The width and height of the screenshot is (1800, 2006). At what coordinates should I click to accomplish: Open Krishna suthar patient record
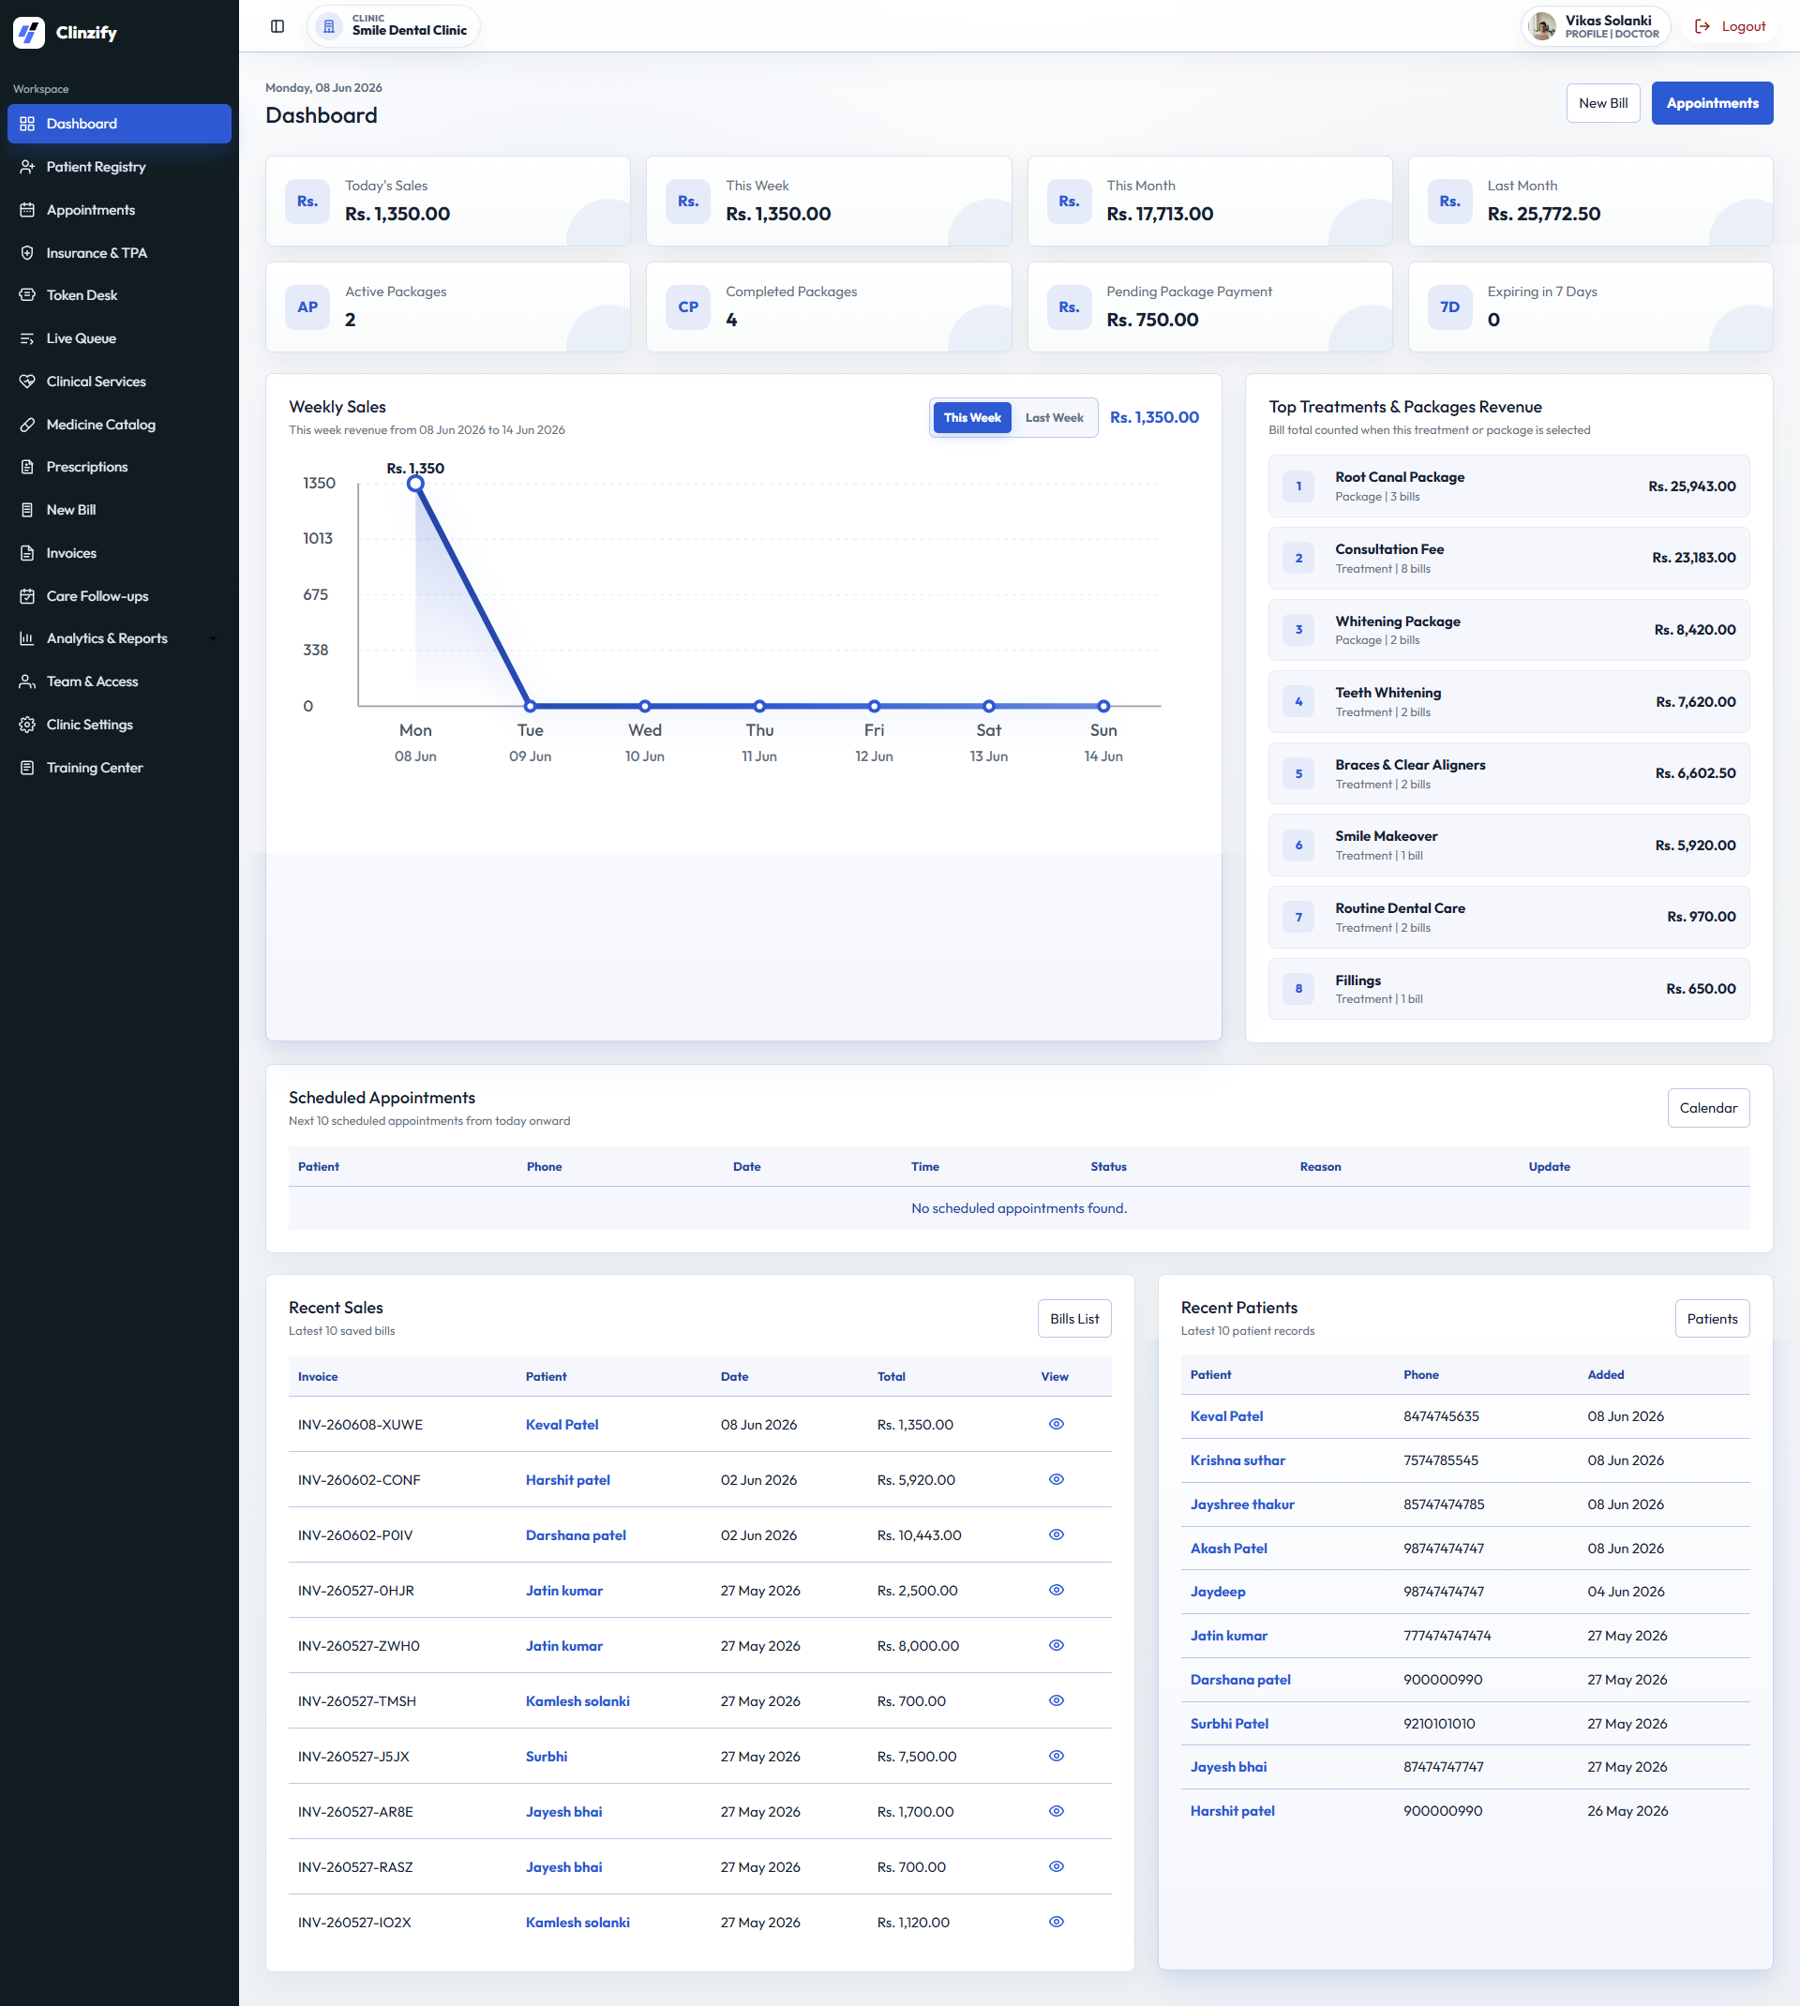[1237, 1460]
